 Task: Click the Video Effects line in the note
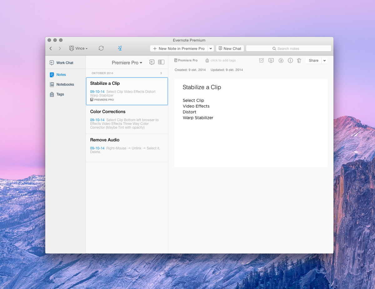click(196, 106)
